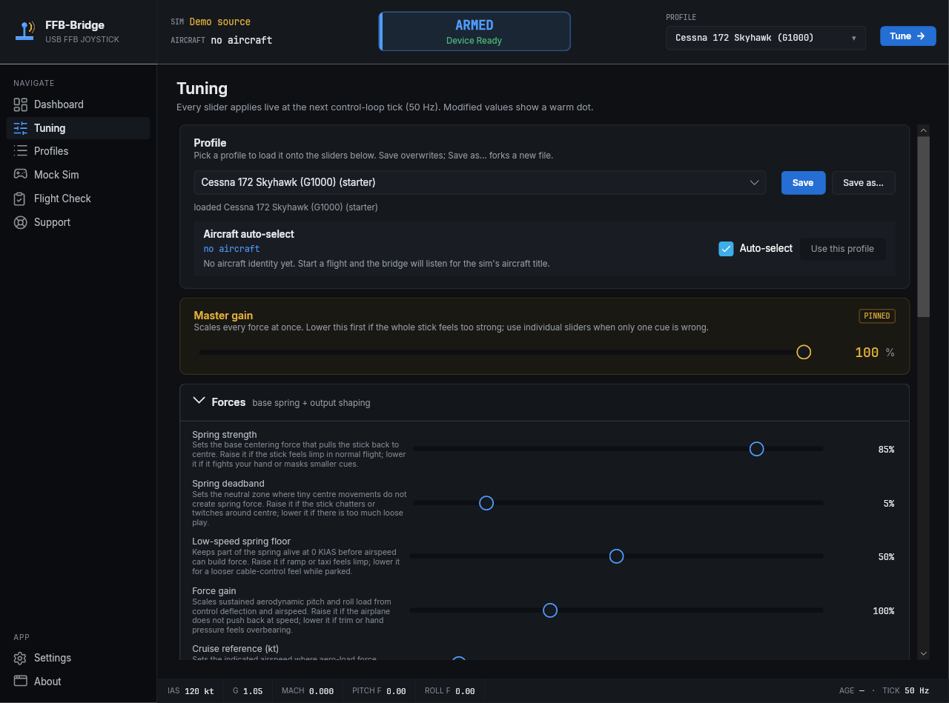The width and height of the screenshot is (949, 703).
Task: Click the IAS 120 kt status entry
Action: (x=191, y=691)
